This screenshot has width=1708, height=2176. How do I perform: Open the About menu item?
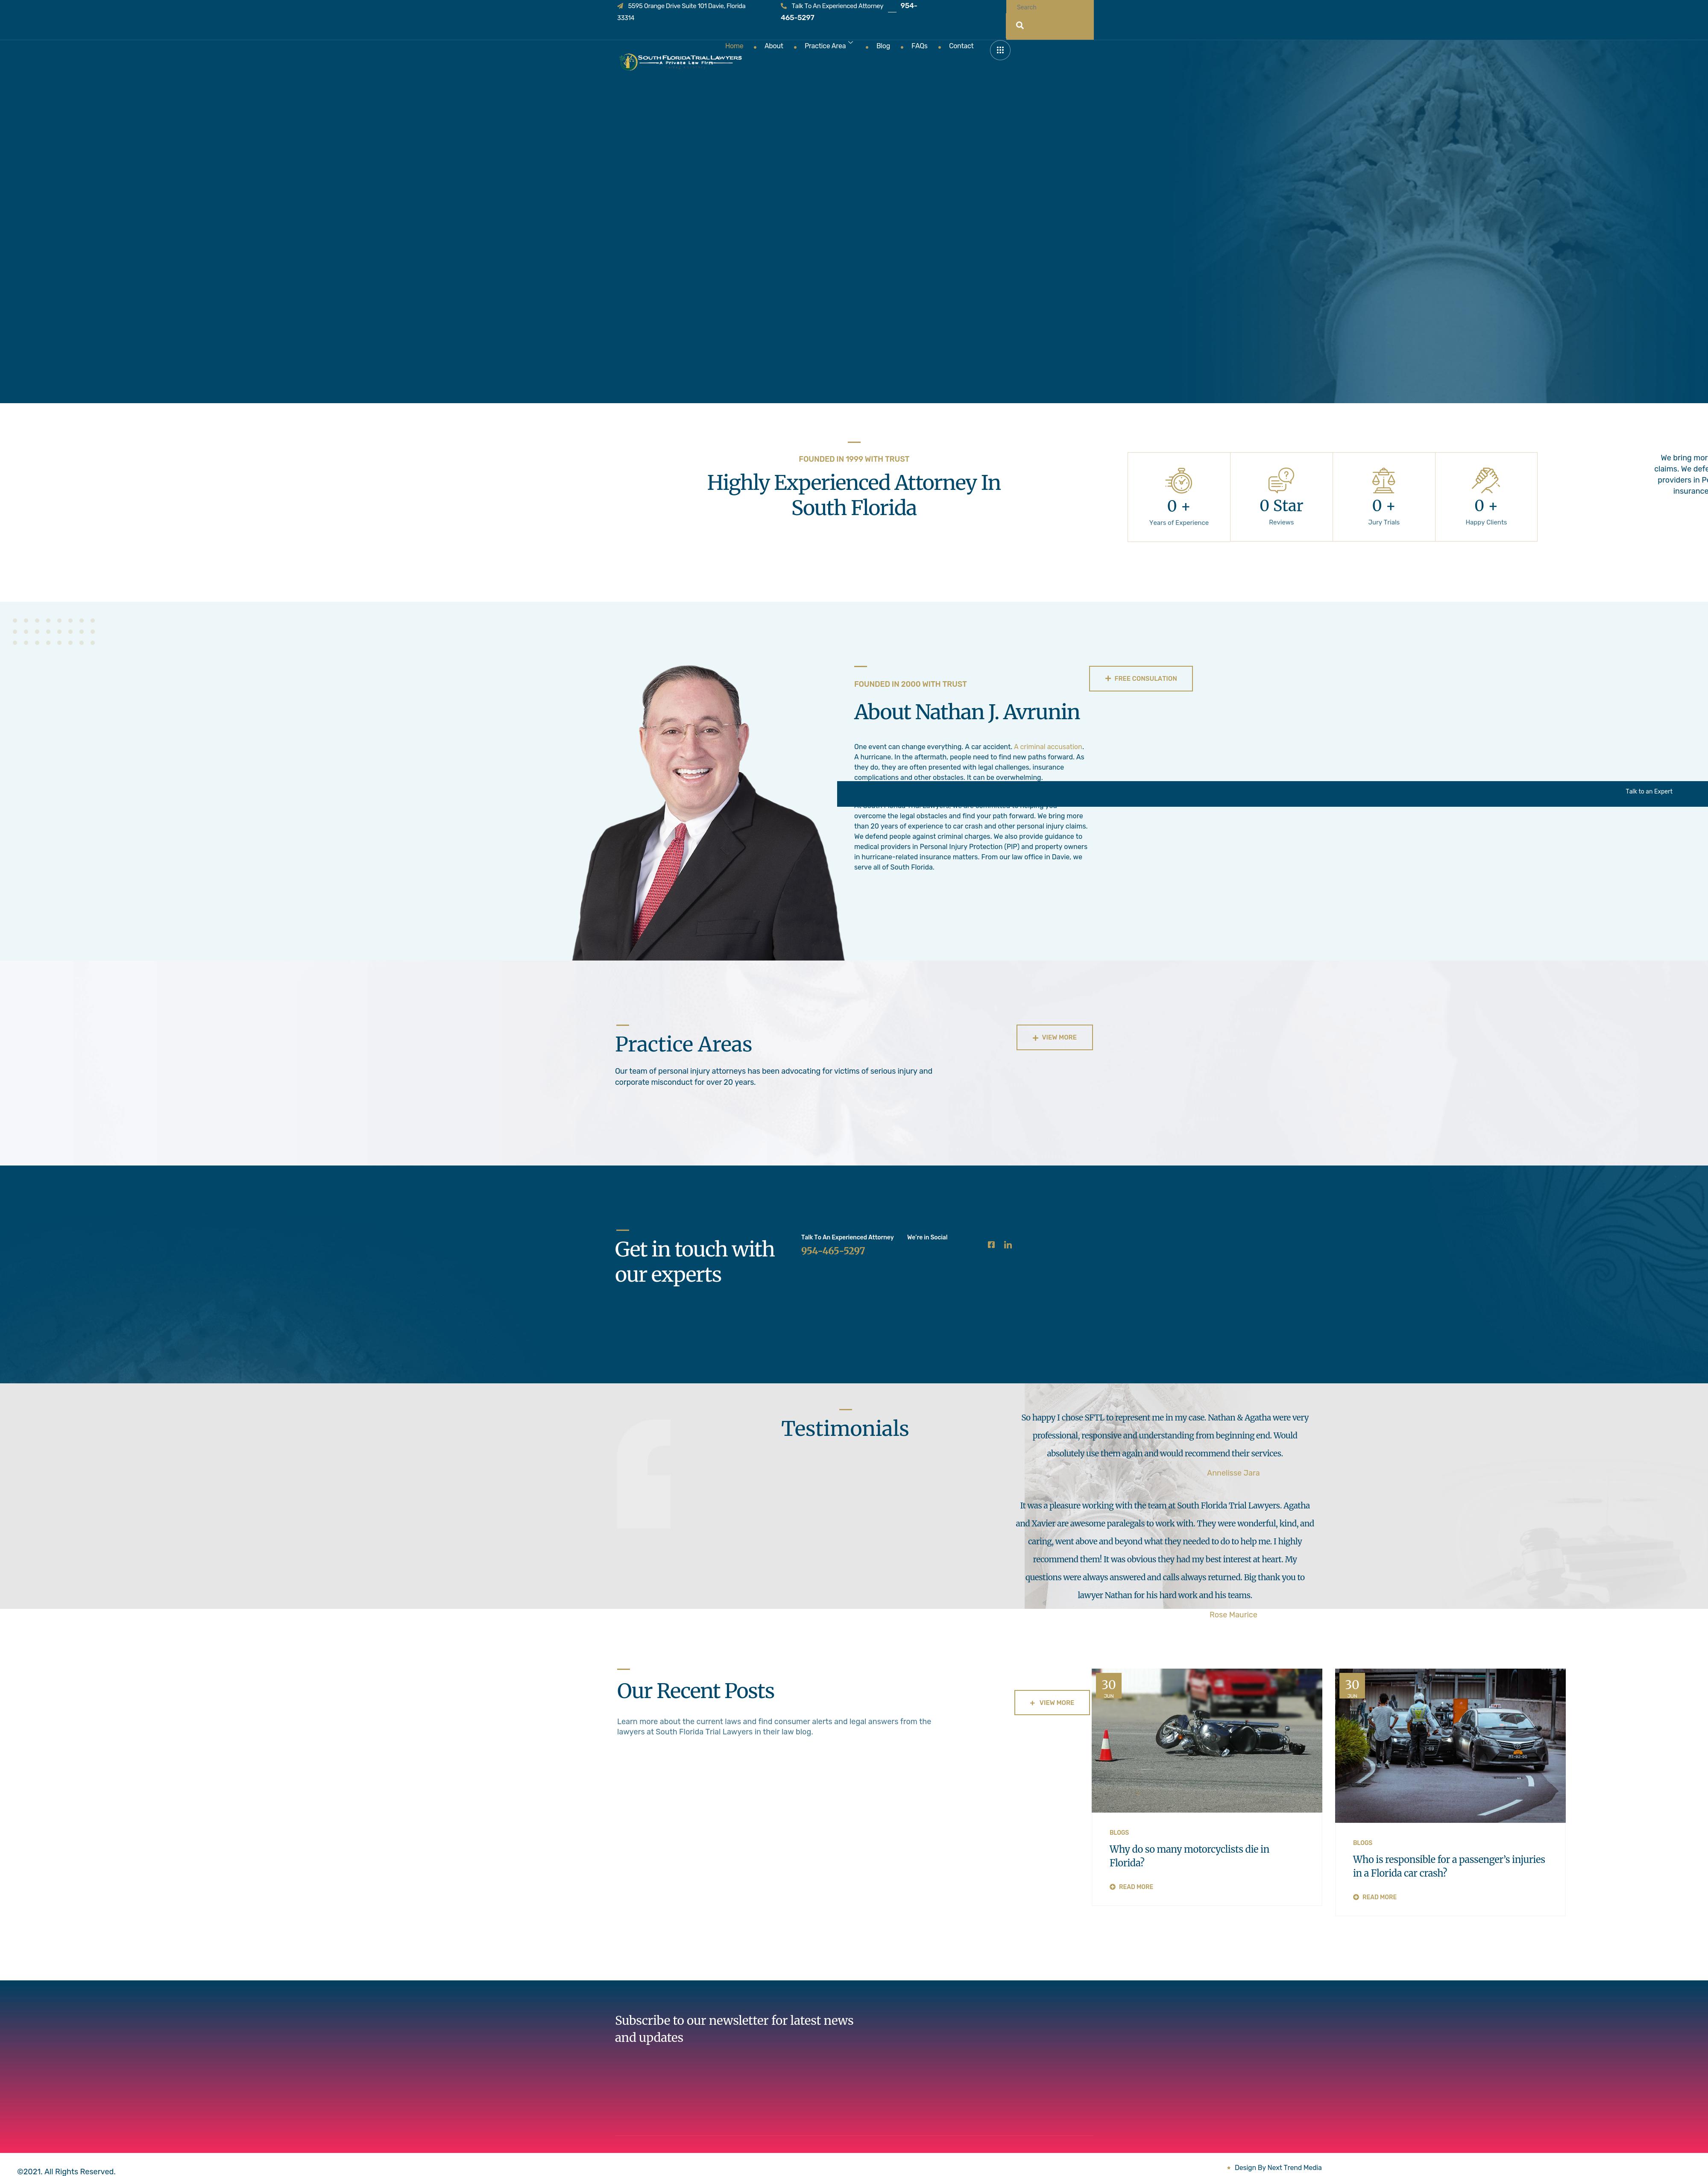pyautogui.click(x=774, y=46)
